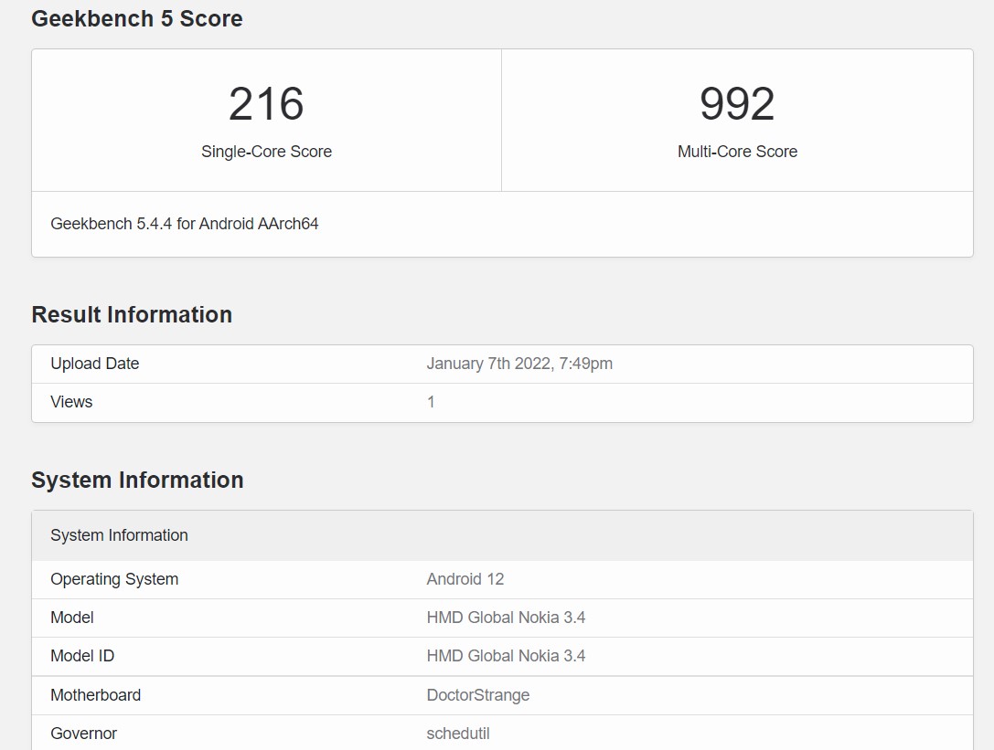The height and width of the screenshot is (750, 994).
Task: Click the Model ID label
Action: (x=82, y=656)
